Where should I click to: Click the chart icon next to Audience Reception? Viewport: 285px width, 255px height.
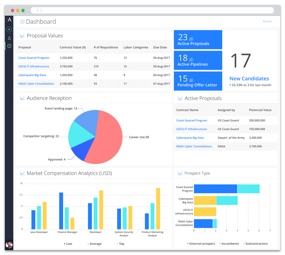(23, 98)
